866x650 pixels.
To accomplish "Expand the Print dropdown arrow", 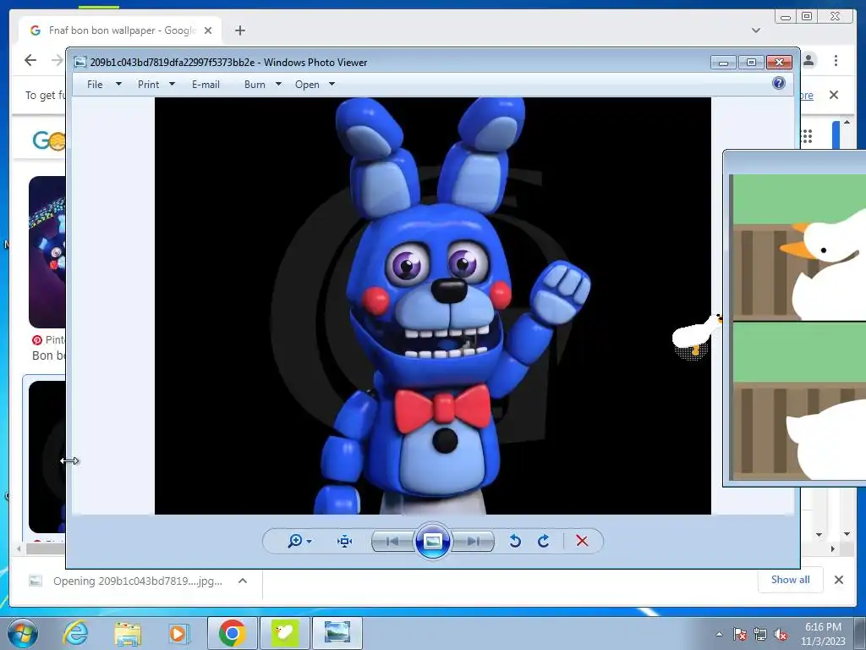I will [172, 84].
